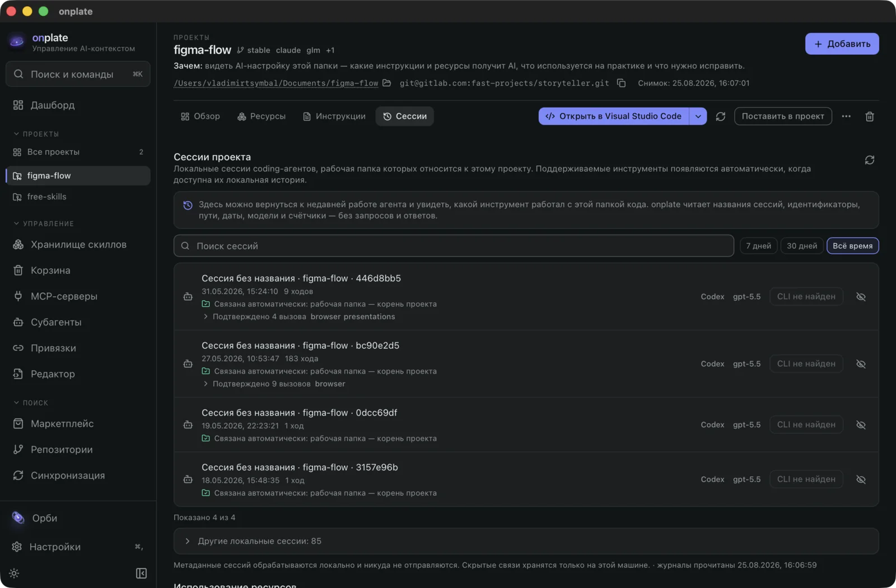896x588 pixels.
Task: Collapse the sidebar panel
Action: 141,573
